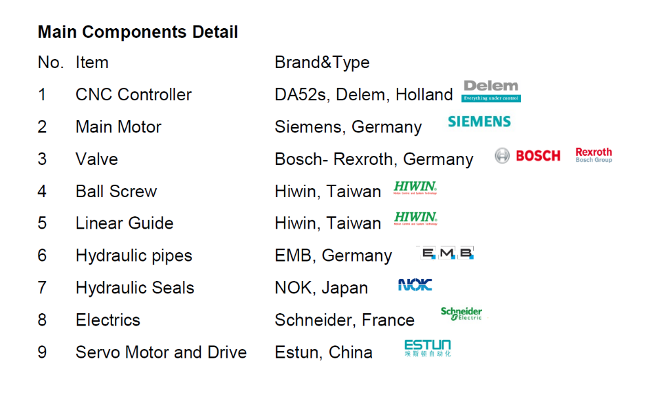Click the CNC Controller item text
656x397 pixels.
[x=133, y=95]
